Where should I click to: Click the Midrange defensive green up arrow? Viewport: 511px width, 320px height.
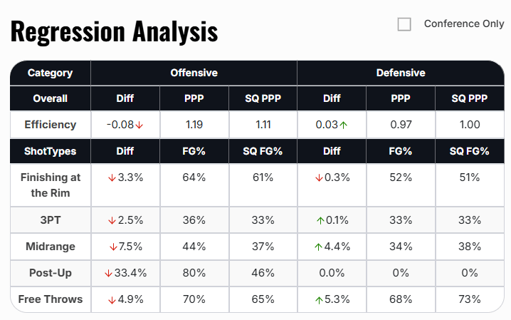tap(318, 247)
